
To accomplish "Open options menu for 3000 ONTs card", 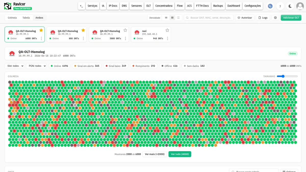I will coord(125,38).
